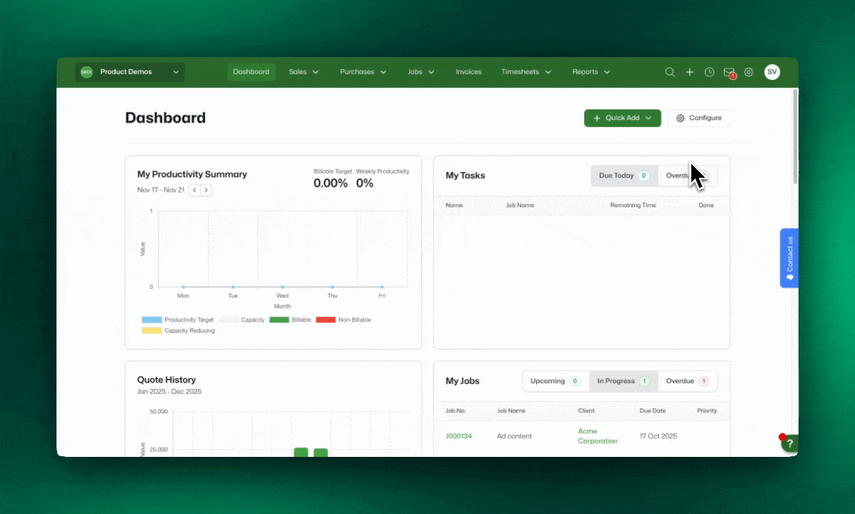Image resolution: width=855 pixels, height=514 pixels.
Task: Go to next week in Productivity Summary
Action: [206, 190]
